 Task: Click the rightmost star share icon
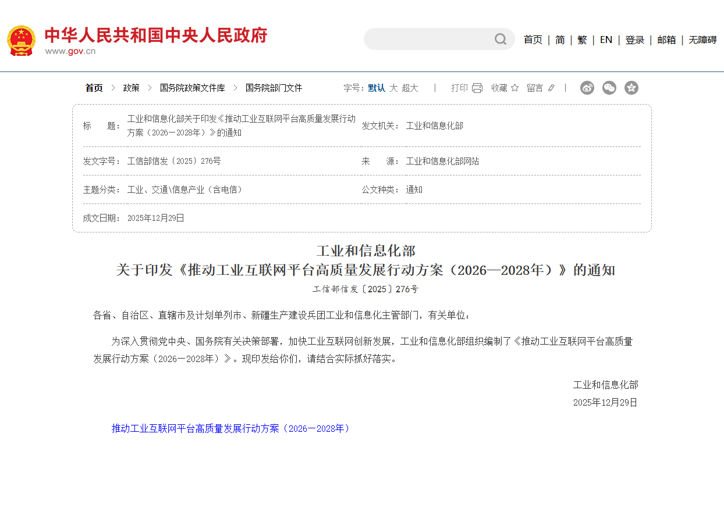(631, 87)
